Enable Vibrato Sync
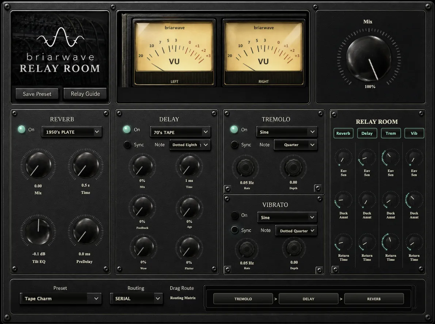 click(235, 230)
